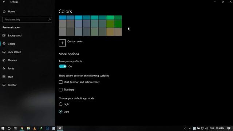Open Lock screen via its sidebar icon
This screenshot has width=233, height=131.
coord(4,52)
